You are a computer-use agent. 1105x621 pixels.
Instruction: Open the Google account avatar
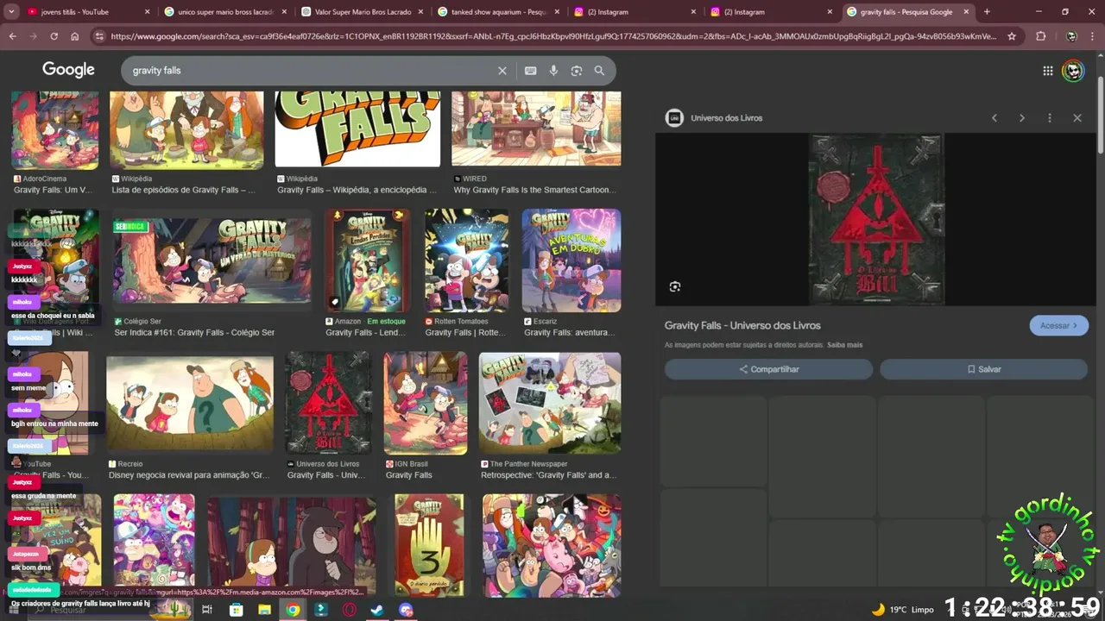coord(1073,71)
